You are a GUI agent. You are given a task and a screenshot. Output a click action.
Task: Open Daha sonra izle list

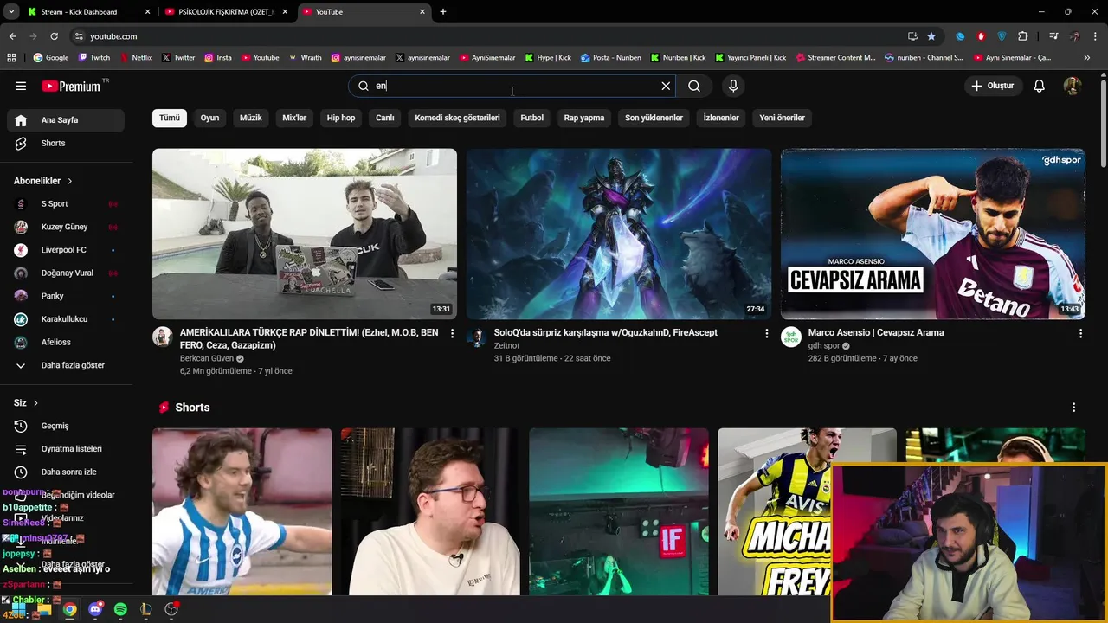coord(66,472)
